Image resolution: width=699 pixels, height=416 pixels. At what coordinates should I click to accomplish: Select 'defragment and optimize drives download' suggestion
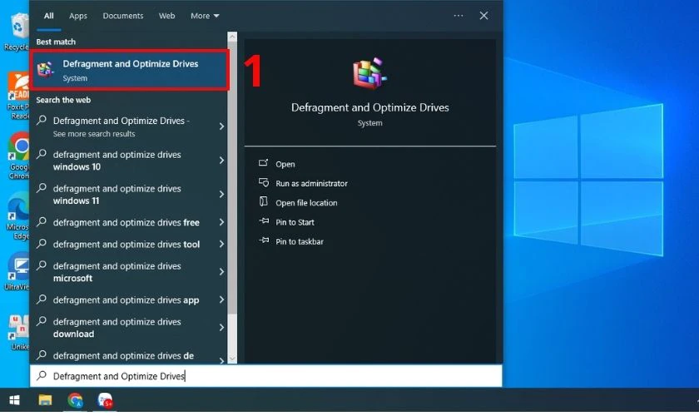(x=129, y=328)
